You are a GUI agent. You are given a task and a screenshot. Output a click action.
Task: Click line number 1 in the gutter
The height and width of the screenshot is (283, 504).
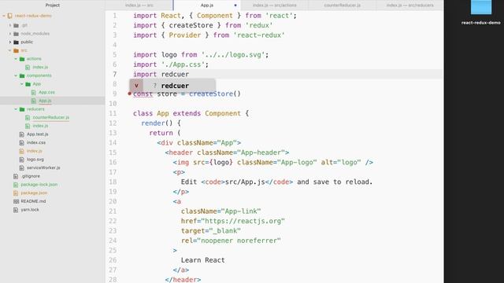(115, 16)
